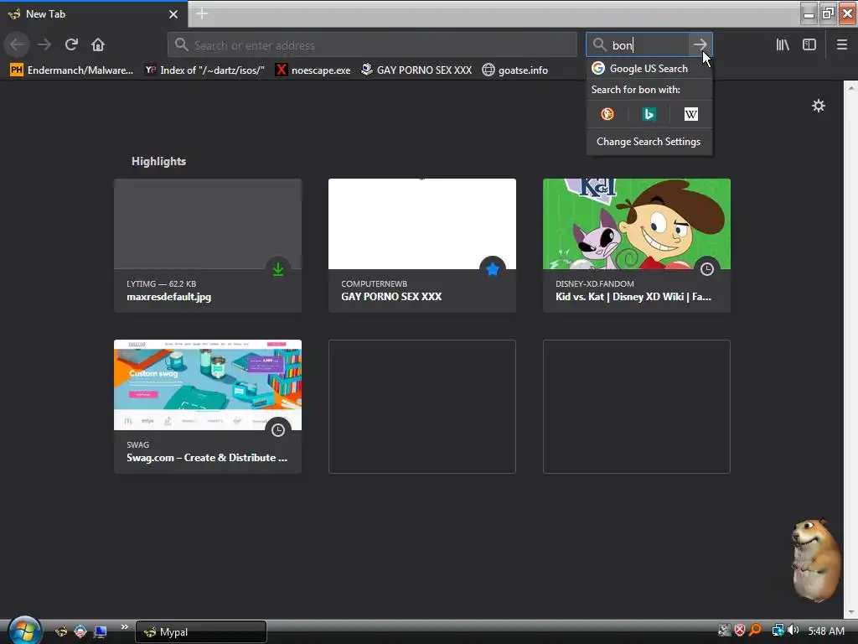This screenshot has height=644, width=858.
Task: Close the New Tab tab
Action: click(x=173, y=14)
